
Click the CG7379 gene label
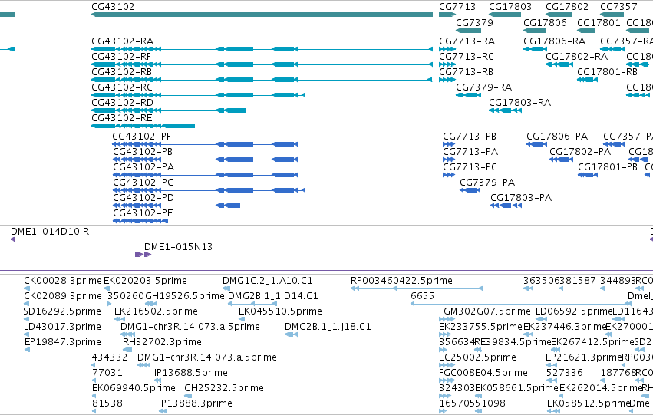tap(474, 22)
